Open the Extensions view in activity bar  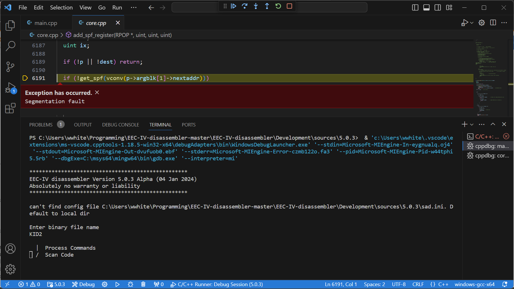[x=10, y=108]
